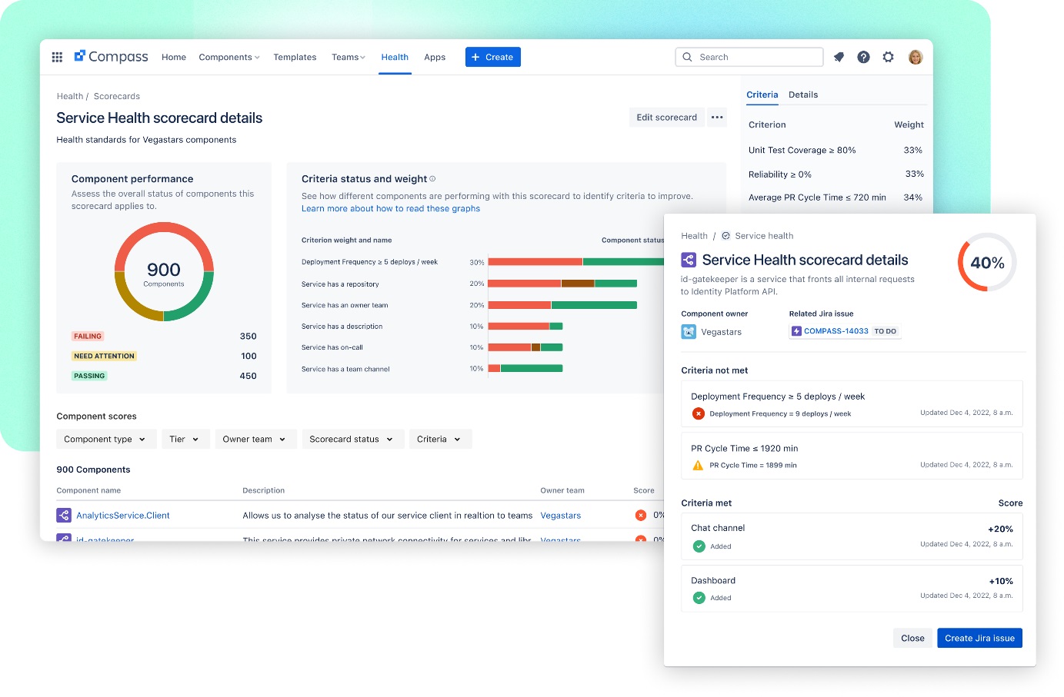Image resolution: width=1064 pixels, height=697 pixels.
Task: Click the Create Jira issue button
Action: pos(979,638)
